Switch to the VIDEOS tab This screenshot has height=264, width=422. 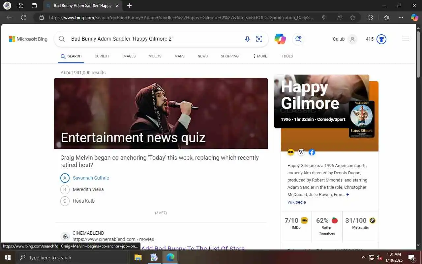[155, 56]
